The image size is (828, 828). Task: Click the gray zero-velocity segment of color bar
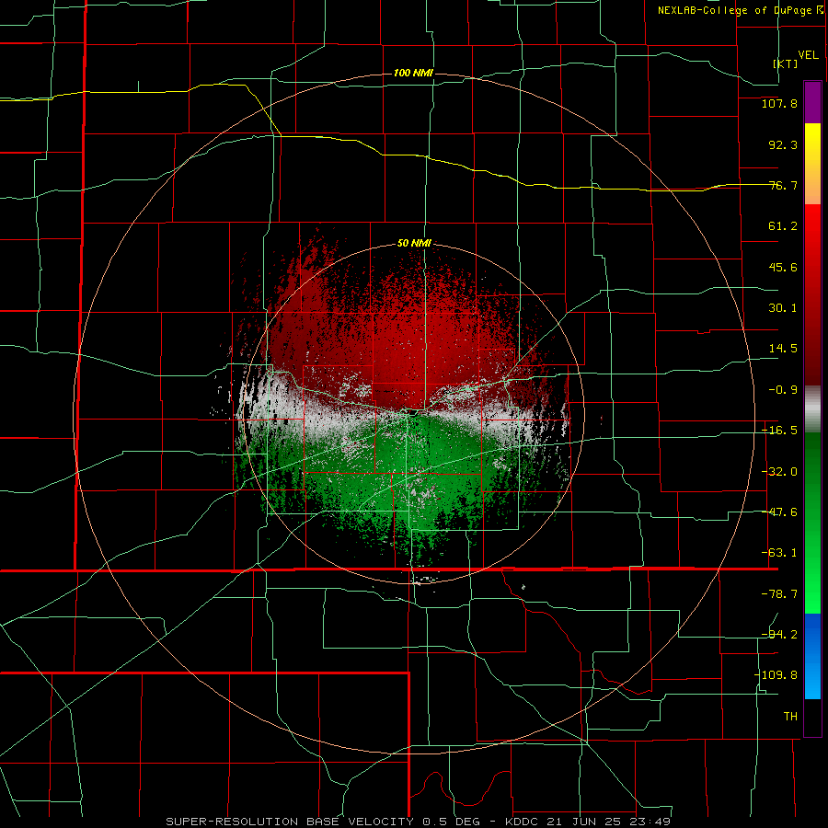click(x=812, y=409)
